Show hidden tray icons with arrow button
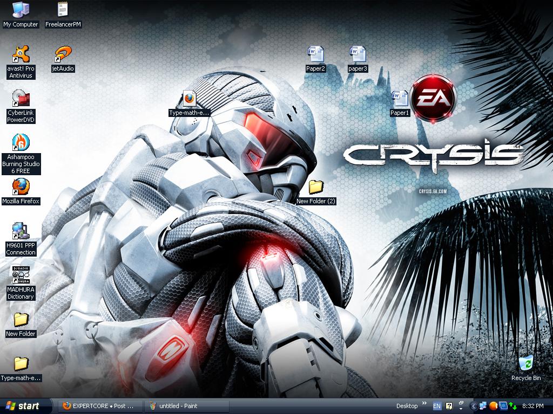553x414 pixels. pyautogui.click(x=474, y=406)
